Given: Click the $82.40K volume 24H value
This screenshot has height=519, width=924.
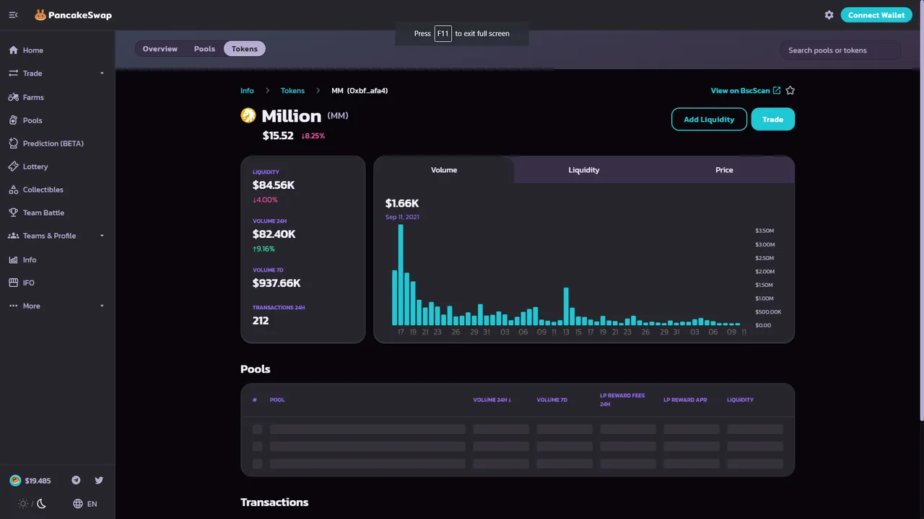Looking at the screenshot, I should pos(274,234).
